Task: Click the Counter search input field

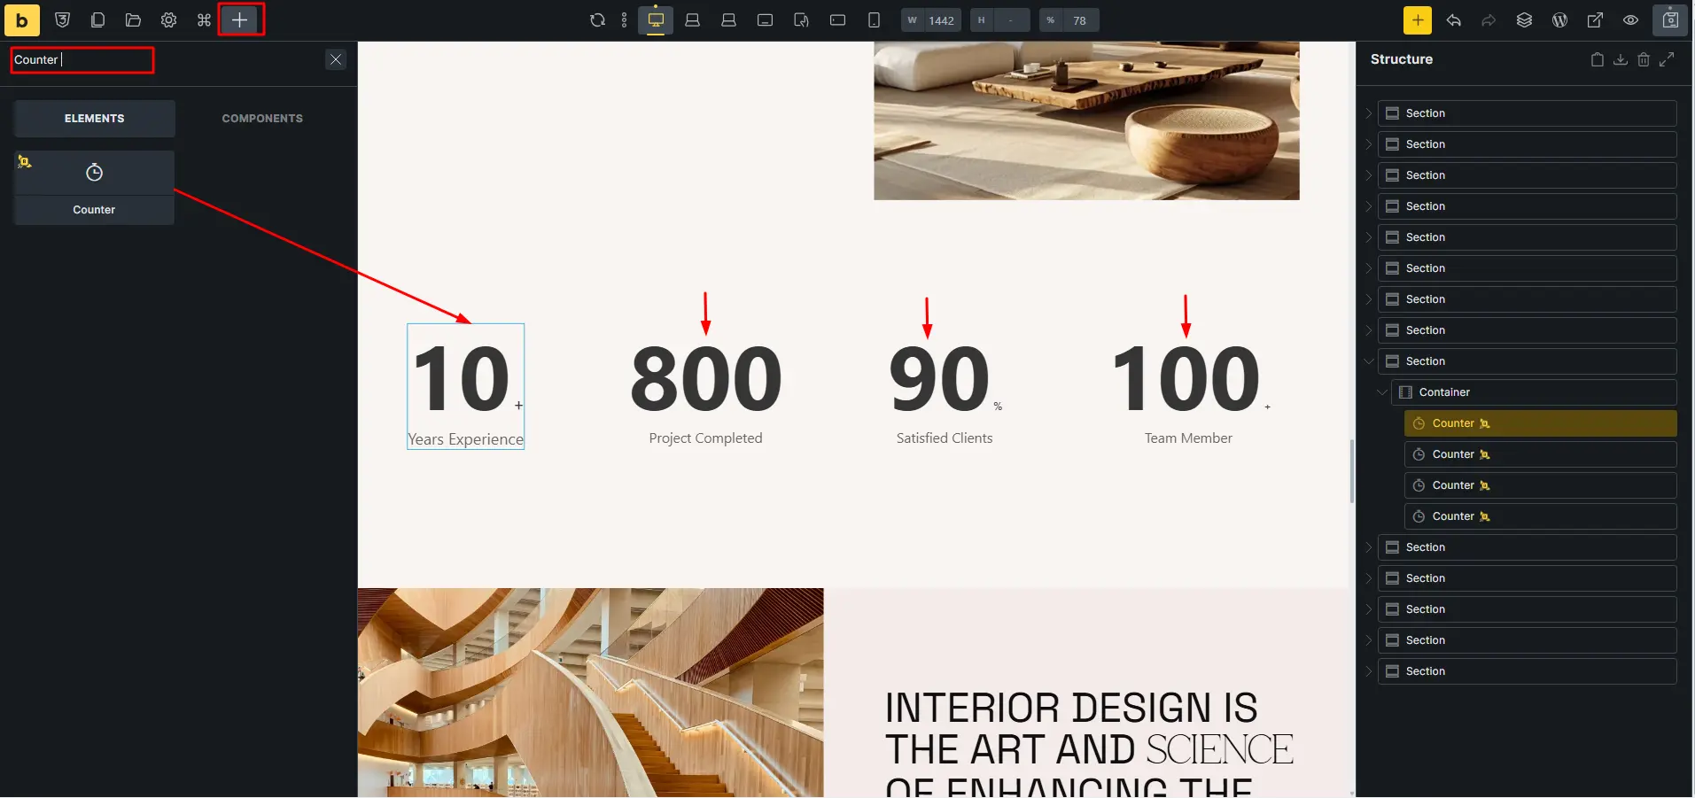Action: (82, 60)
